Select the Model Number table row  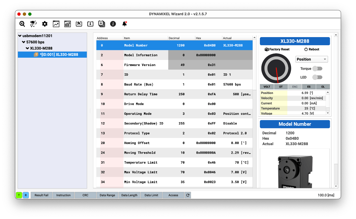[x=174, y=45]
